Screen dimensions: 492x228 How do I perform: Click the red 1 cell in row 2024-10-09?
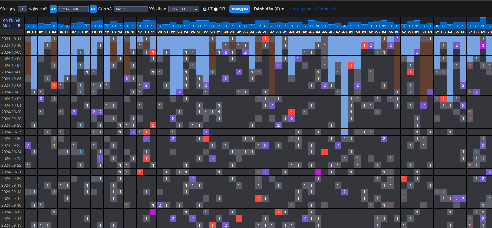point(153,52)
